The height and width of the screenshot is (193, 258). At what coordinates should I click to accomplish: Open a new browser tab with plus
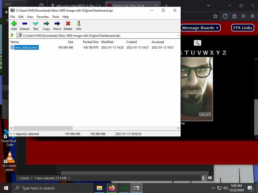tap(166, 6)
